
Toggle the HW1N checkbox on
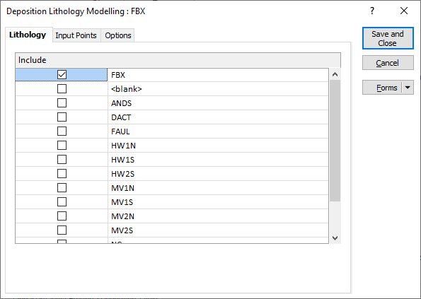(x=62, y=146)
